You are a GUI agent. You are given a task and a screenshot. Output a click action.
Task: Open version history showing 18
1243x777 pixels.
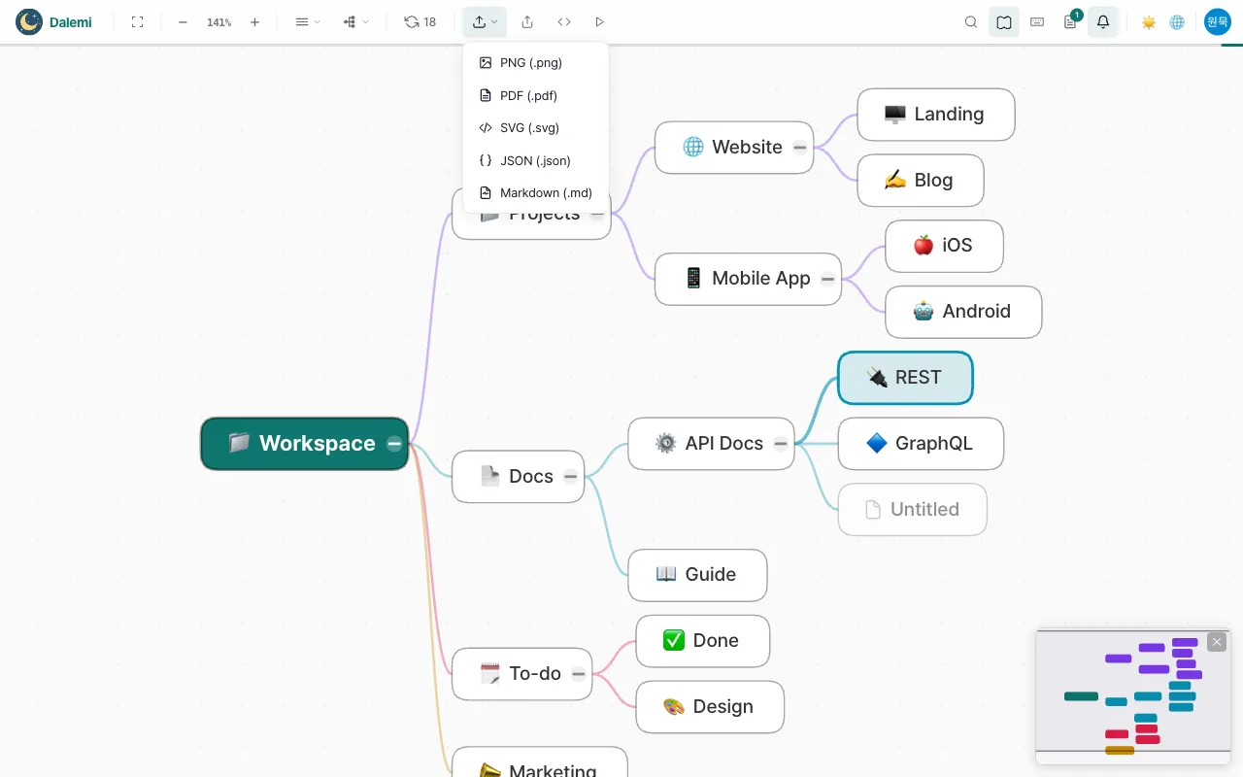(x=420, y=21)
